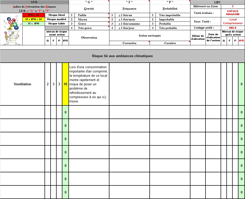Image resolution: width=245 pixels, height=199 pixels.
Task: Select the "Curative" column header
Action: (170, 43)
